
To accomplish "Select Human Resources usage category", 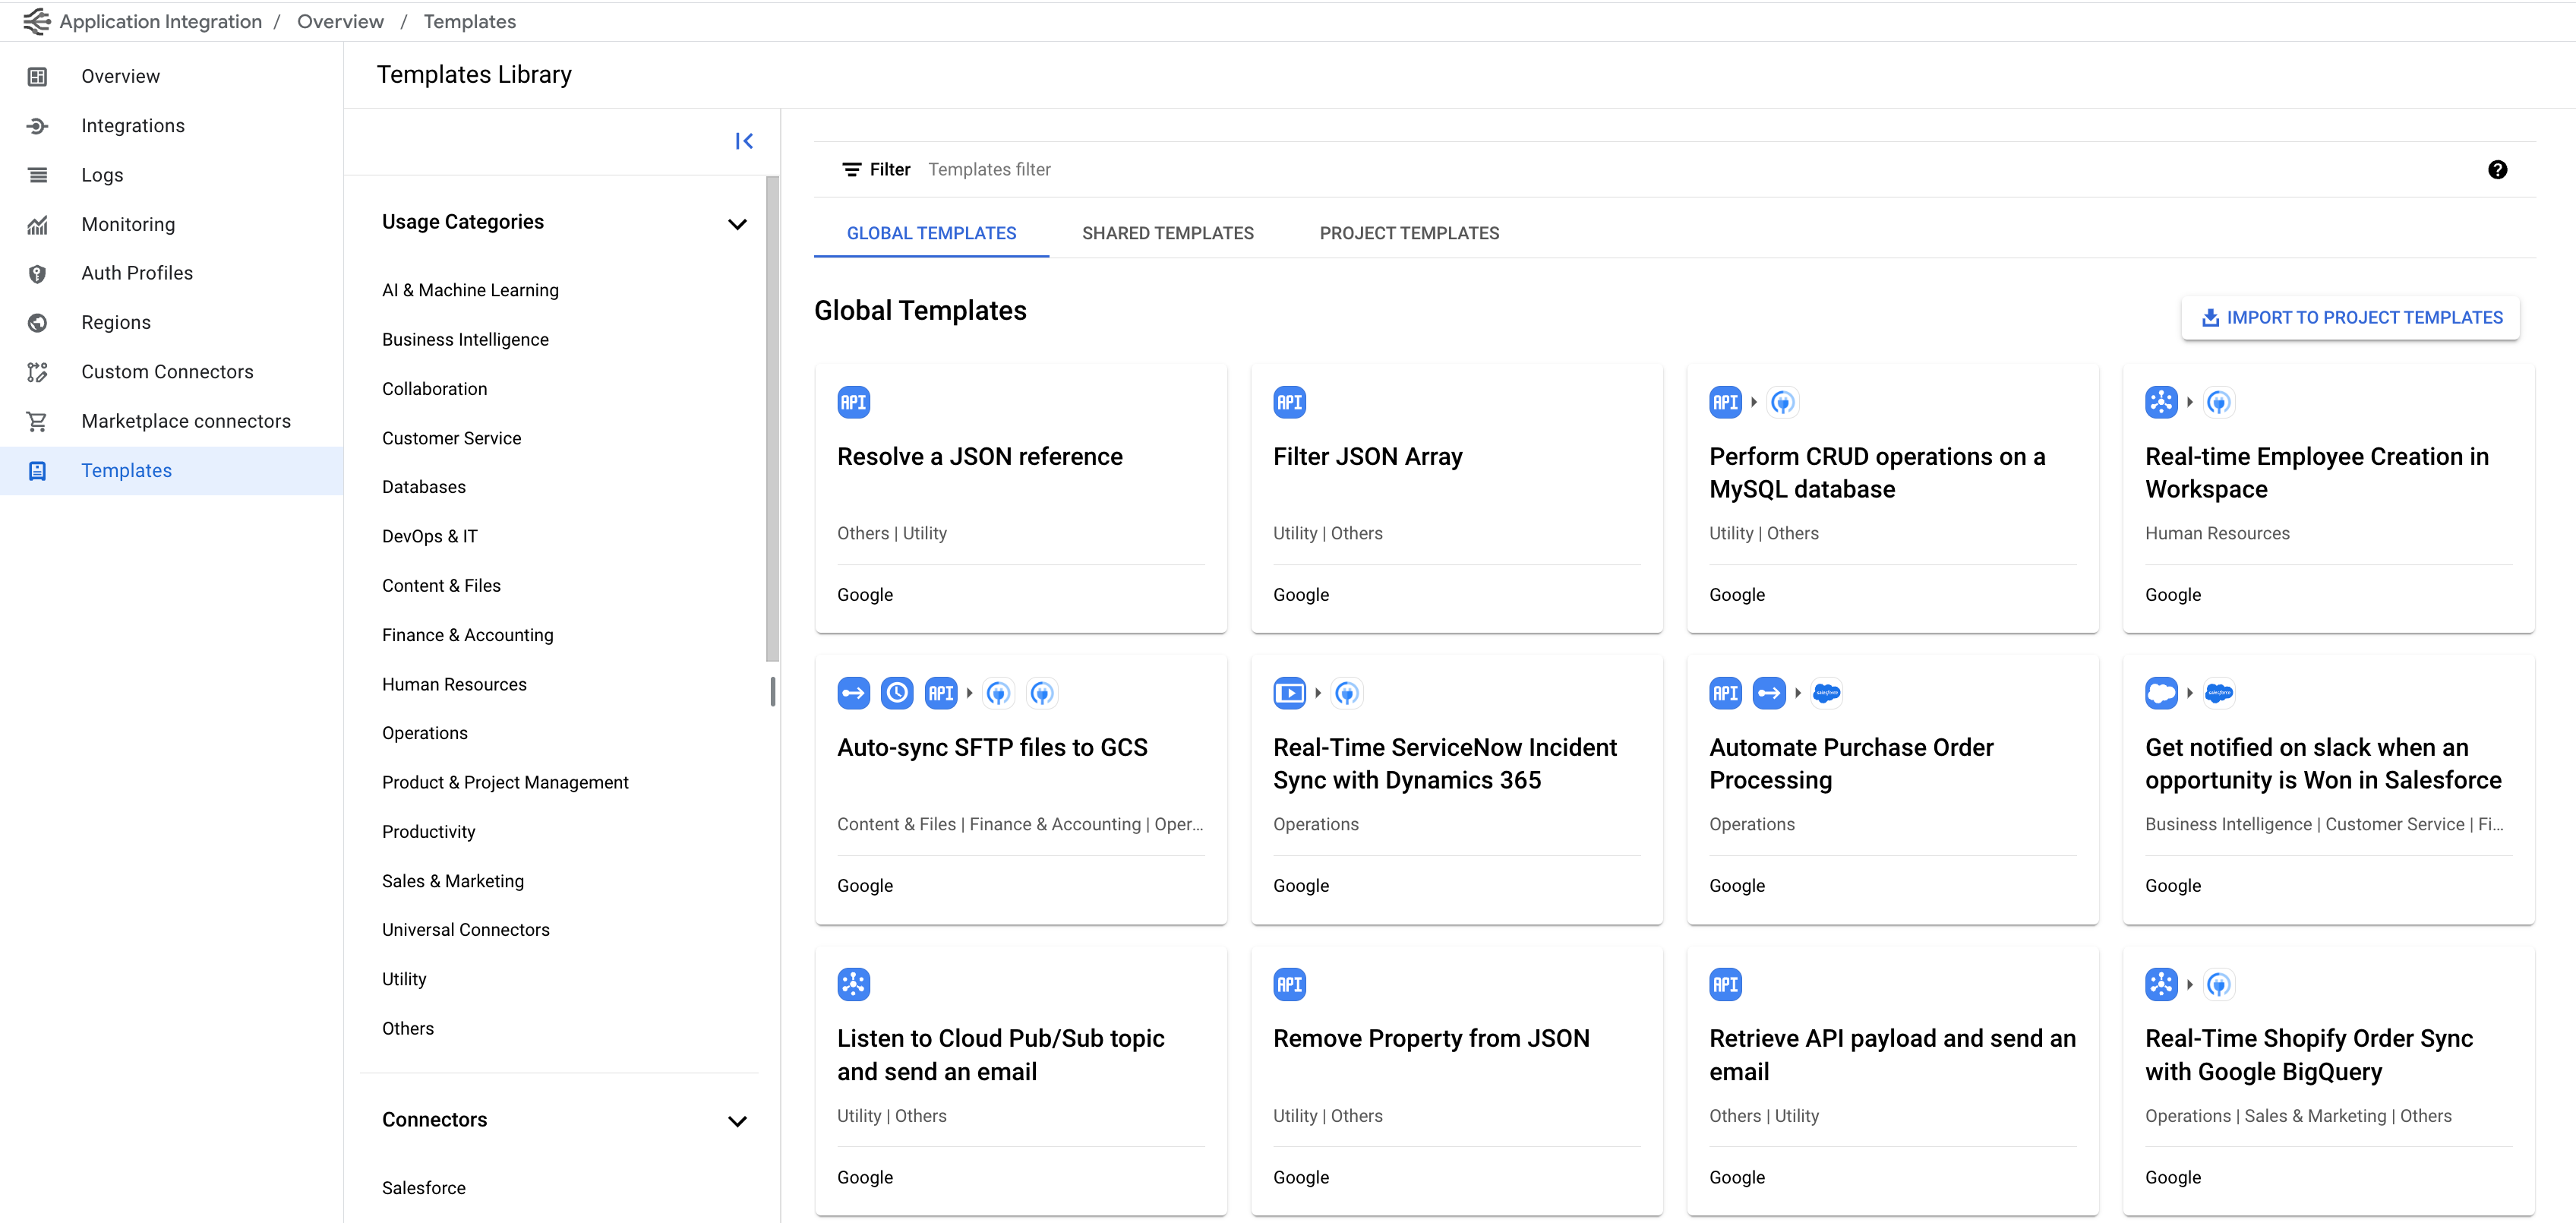I will (x=453, y=684).
